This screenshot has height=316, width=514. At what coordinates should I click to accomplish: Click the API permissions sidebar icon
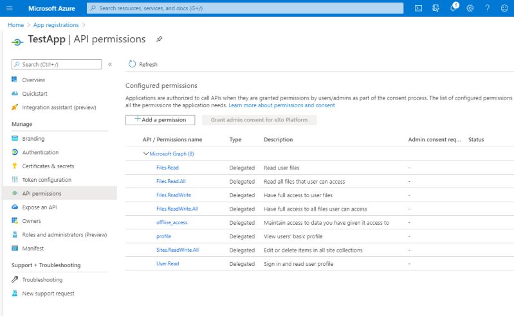point(15,193)
